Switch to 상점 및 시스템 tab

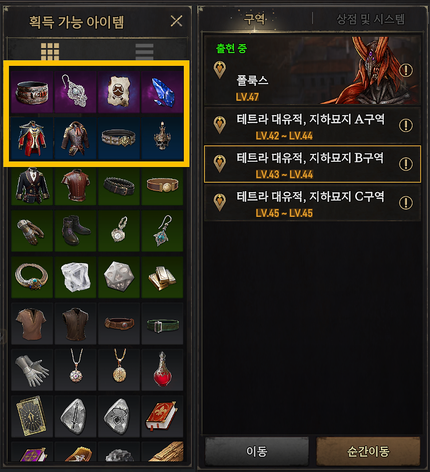[371, 19]
